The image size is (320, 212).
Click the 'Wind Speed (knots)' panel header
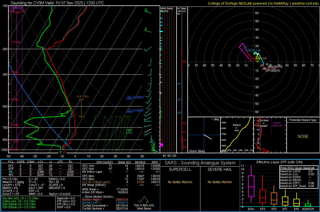(167, 9)
